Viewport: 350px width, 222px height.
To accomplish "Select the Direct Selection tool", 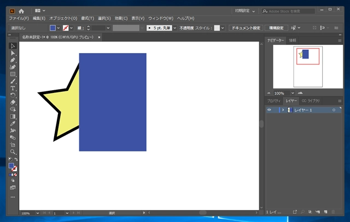I will [13, 53].
